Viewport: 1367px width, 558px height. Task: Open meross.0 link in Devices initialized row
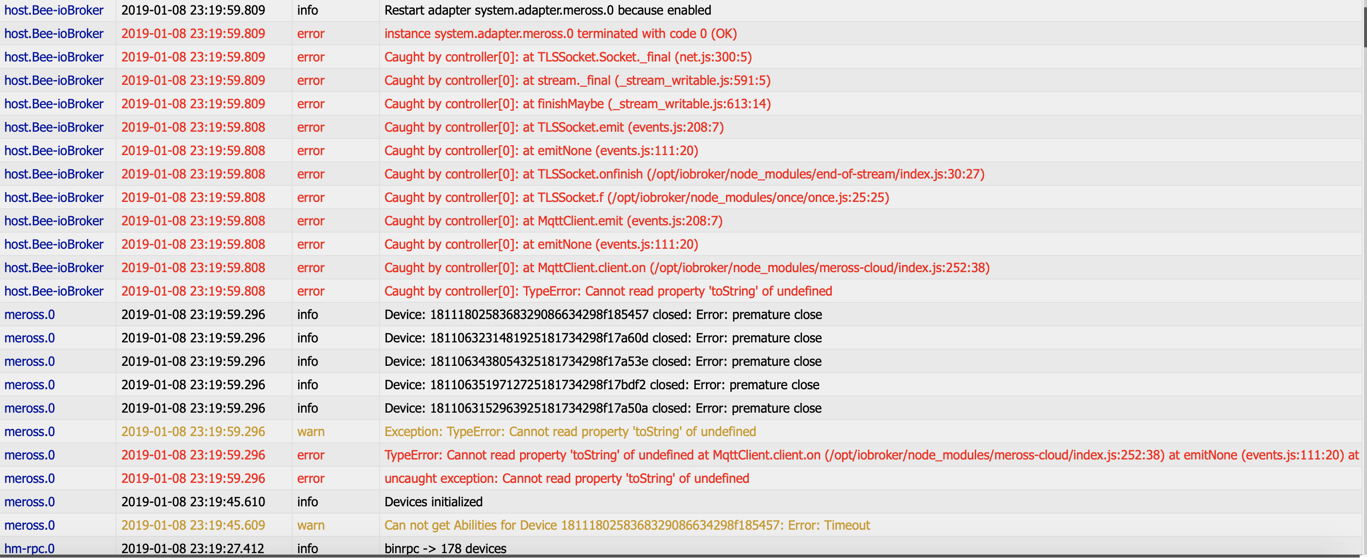pyautogui.click(x=29, y=501)
